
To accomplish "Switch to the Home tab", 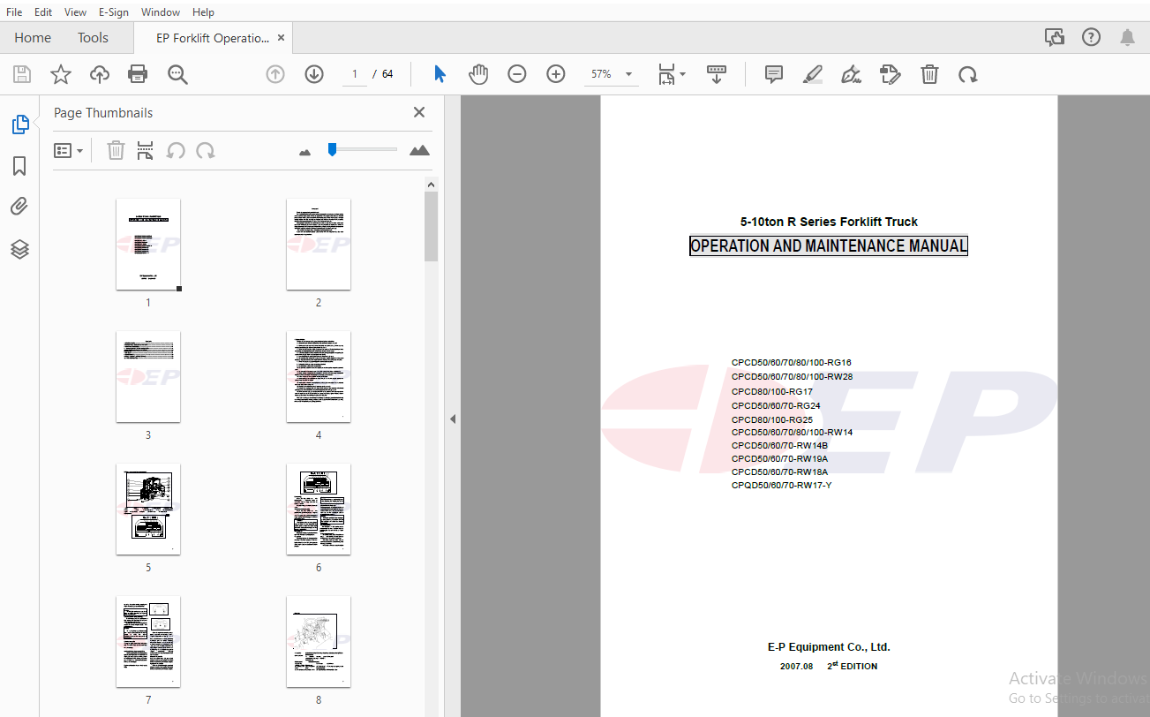I will point(33,37).
